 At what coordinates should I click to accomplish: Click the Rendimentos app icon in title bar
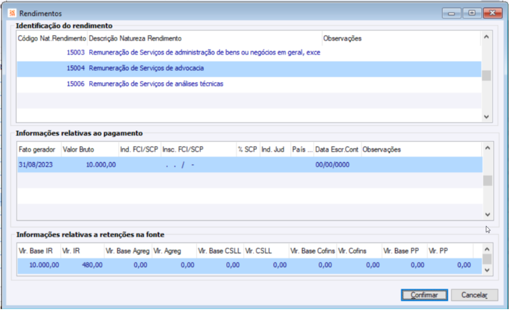pos(12,13)
